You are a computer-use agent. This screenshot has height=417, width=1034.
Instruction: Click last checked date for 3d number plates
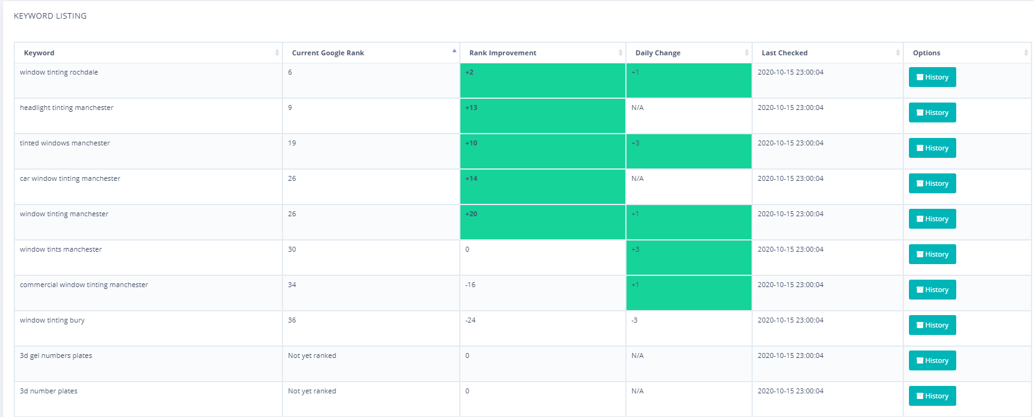790,391
